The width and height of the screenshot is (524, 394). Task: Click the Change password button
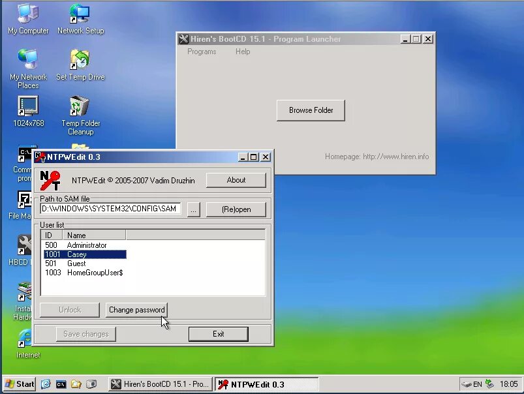(x=136, y=310)
